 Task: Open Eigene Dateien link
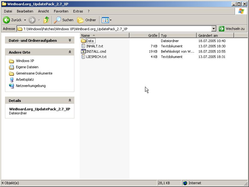pyautogui.click(x=27, y=67)
